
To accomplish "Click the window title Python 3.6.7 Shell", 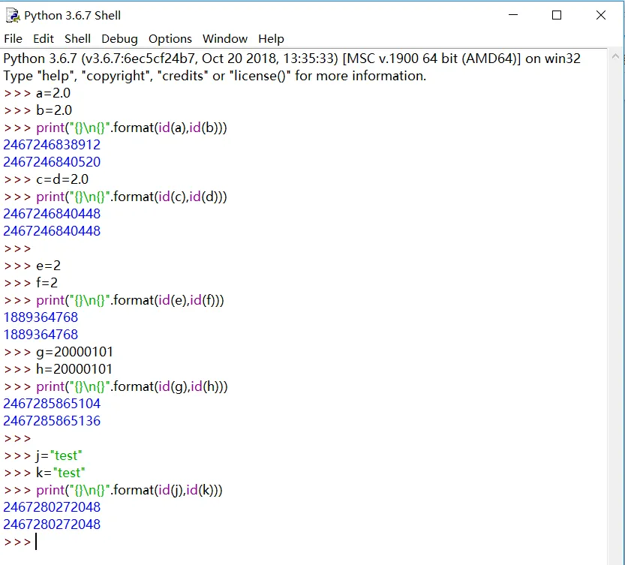I will click(72, 16).
